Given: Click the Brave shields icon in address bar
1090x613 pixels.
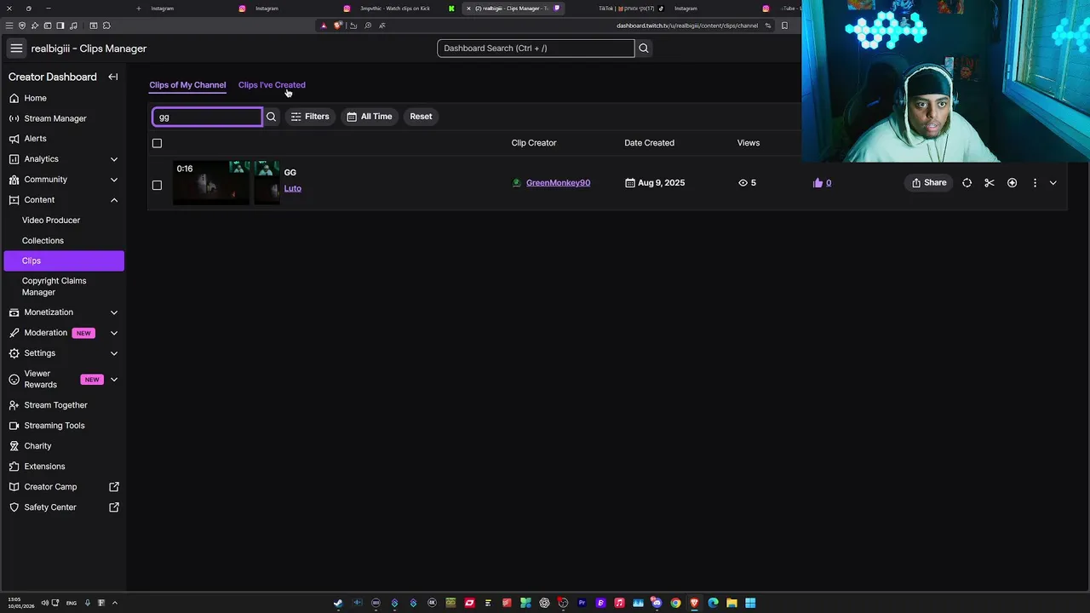Looking at the screenshot, I should 338,26.
